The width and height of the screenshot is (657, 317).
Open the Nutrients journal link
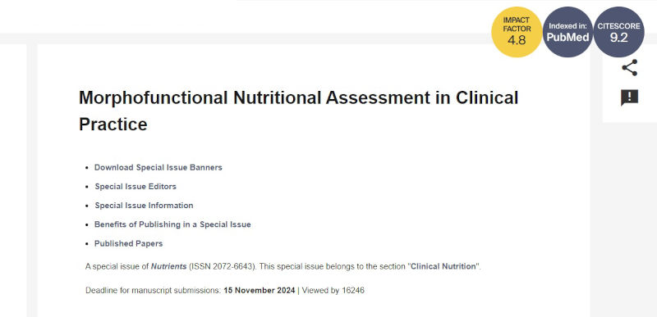click(x=168, y=266)
